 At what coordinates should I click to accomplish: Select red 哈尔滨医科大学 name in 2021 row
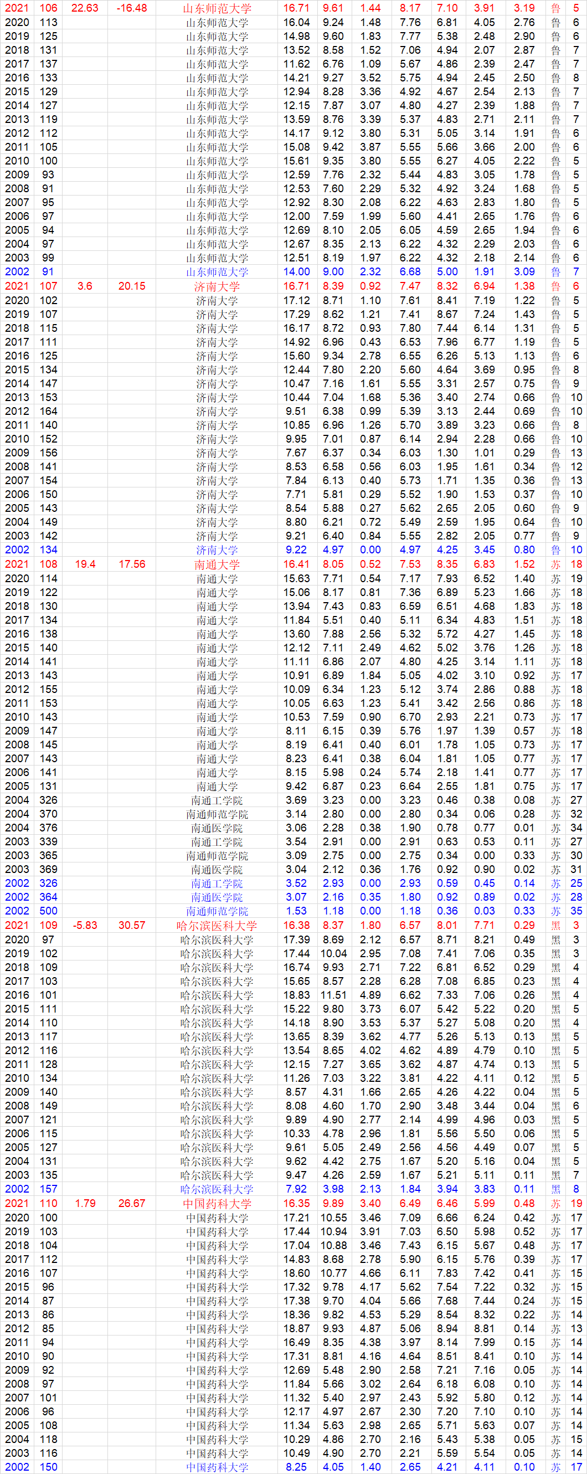(x=217, y=925)
